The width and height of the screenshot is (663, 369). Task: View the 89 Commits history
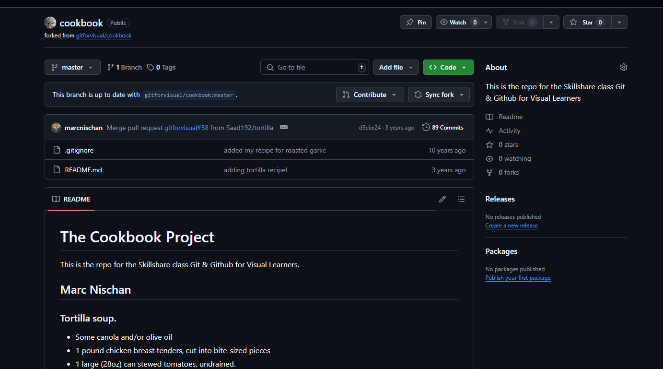tap(443, 128)
